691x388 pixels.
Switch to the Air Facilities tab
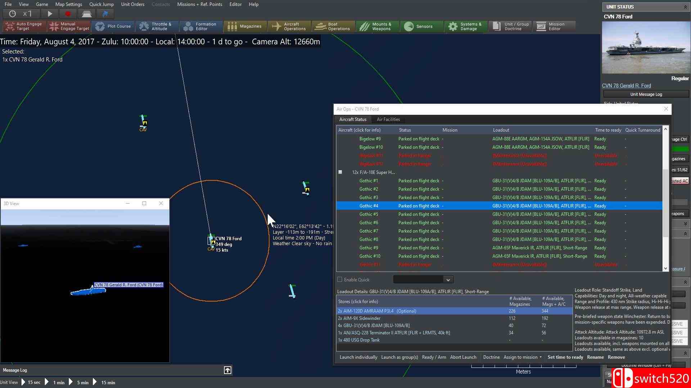pos(389,119)
